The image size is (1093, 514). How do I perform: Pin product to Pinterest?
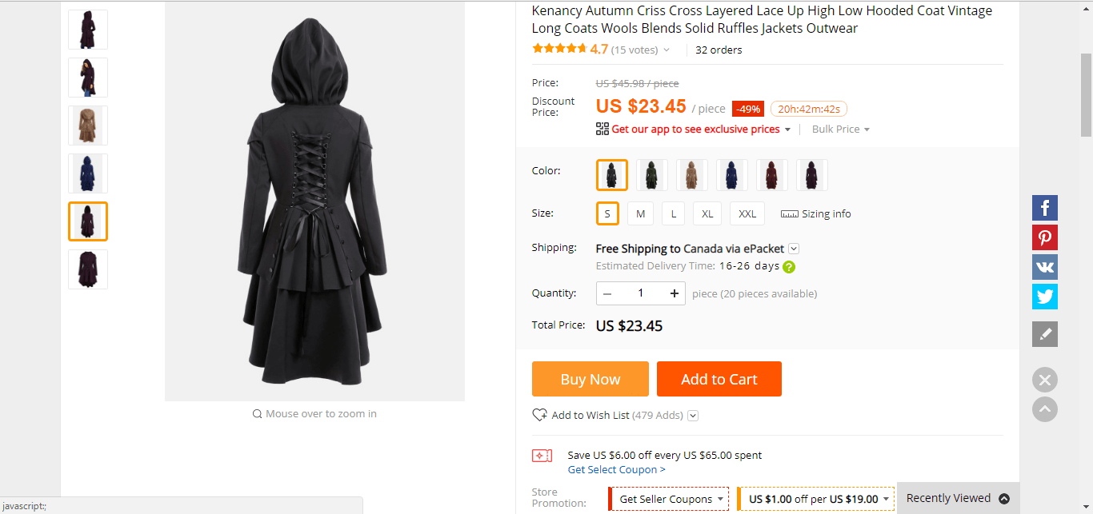pyautogui.click(x=1045, y=237)
